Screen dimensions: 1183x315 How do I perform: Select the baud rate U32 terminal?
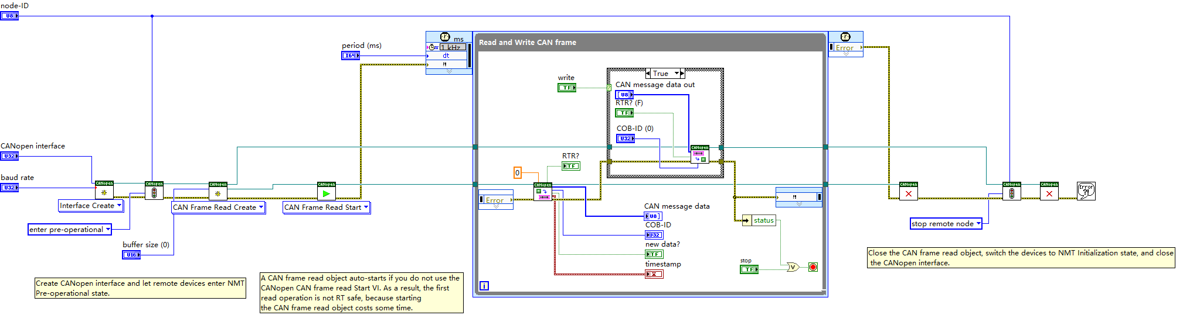(x=9, y=188)
